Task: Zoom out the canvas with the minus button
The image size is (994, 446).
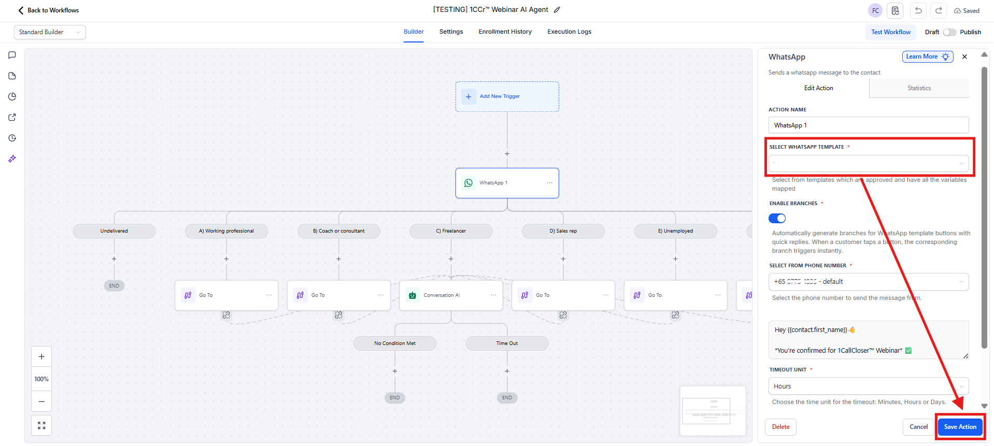Action: pos(41,401)
